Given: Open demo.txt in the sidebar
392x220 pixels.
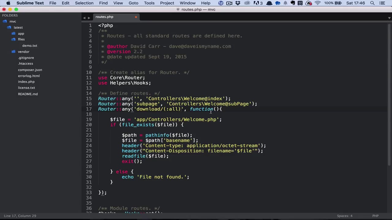Looking at the screenshot, I should (x=30, y=46).
